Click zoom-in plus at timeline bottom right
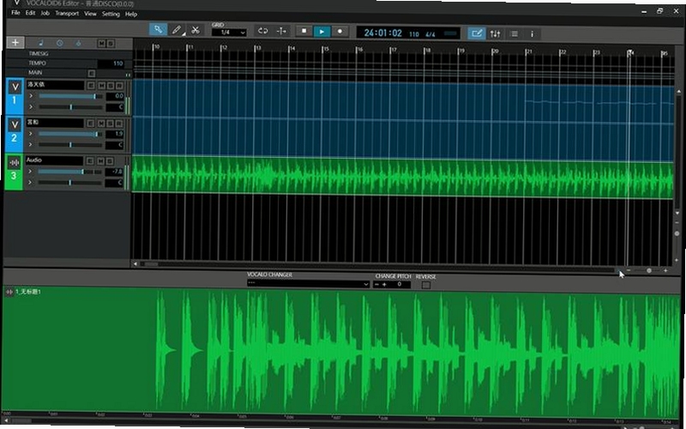This screenshot has width=686, height=429. (x=666, y=270)
